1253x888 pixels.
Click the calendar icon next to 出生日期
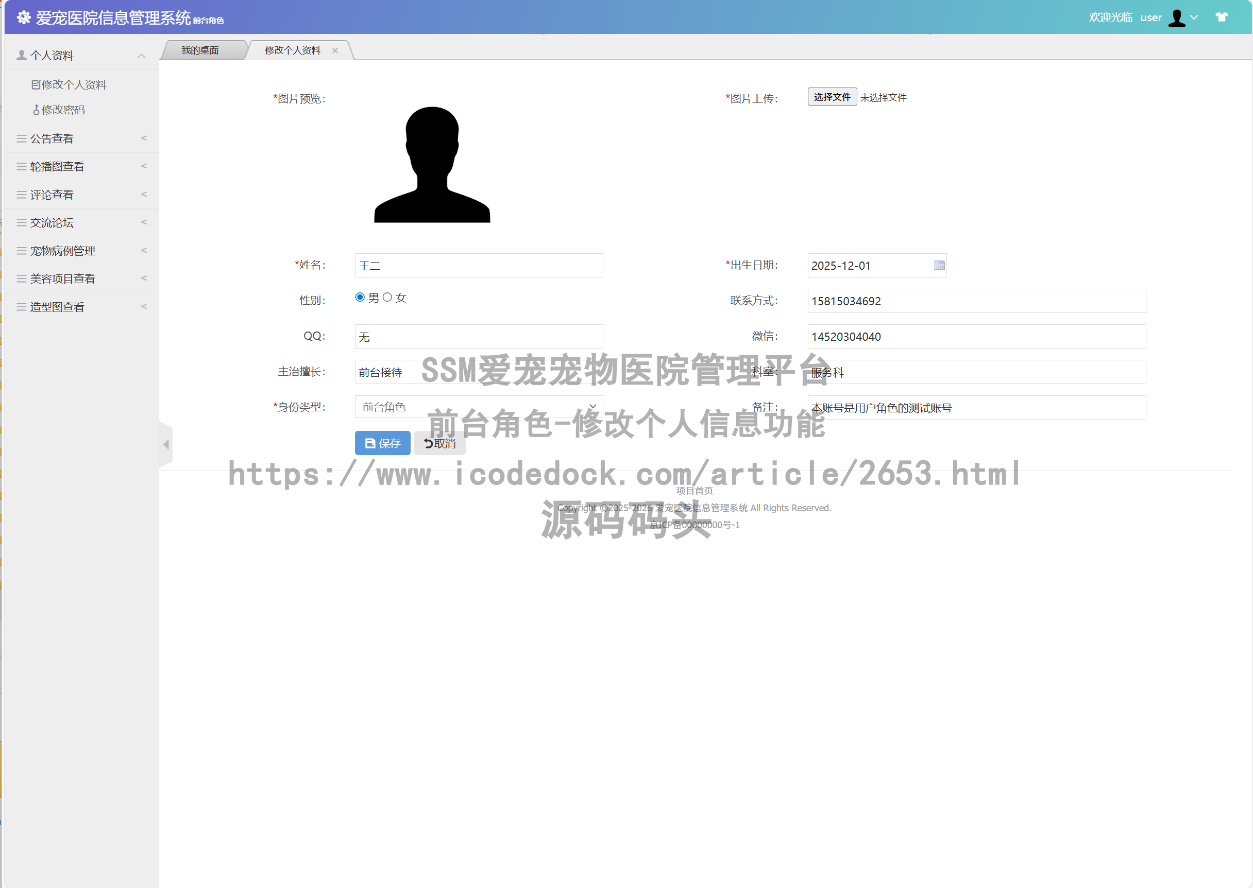[939, 265]
